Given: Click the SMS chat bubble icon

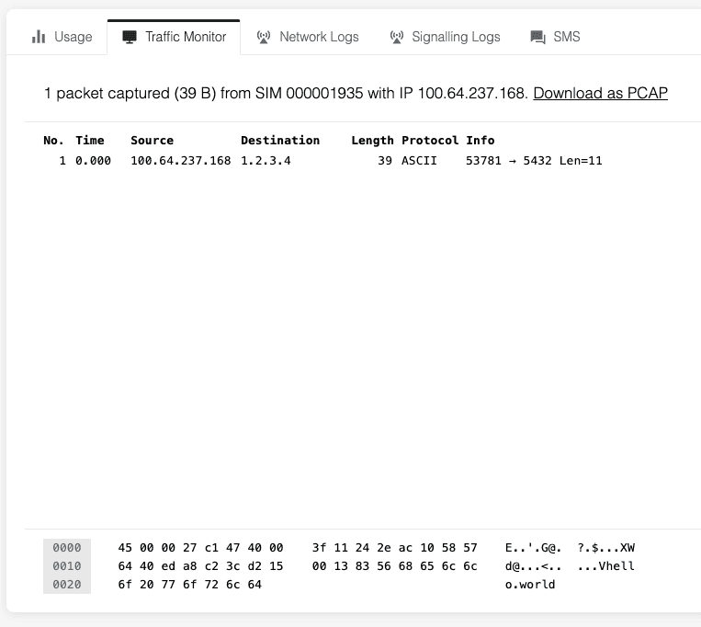Looking at the screenshot, I should tap(537, 37).
